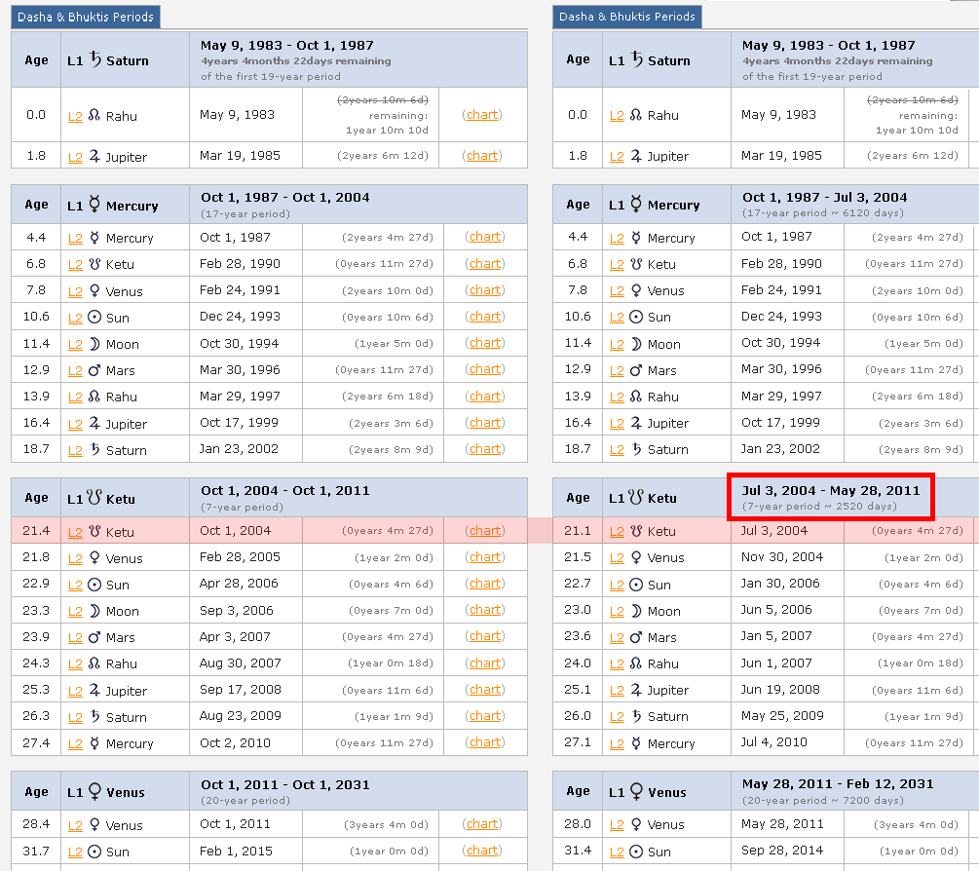Click the Moon glyph in age 23.0 row

click(x=635, y=611)
